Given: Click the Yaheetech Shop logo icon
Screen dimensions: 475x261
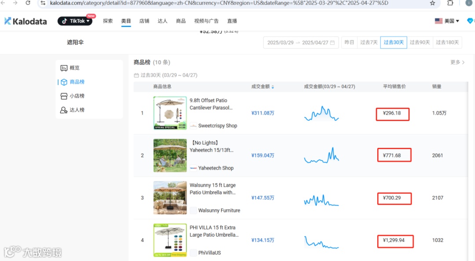Looking at the screenshot, I should click(193, 168).
